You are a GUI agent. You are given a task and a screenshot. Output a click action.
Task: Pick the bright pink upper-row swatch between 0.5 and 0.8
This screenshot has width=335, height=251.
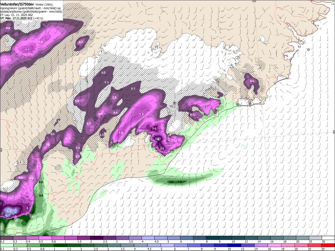(45, 238)
